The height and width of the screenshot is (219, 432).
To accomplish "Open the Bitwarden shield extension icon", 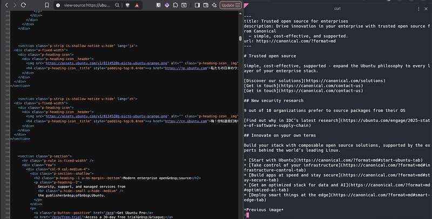I will pyautogui.click(x=158, y=5).
